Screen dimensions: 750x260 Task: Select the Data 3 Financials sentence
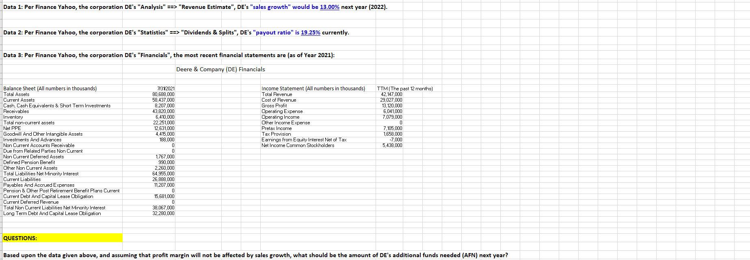(x=169, y=55)
